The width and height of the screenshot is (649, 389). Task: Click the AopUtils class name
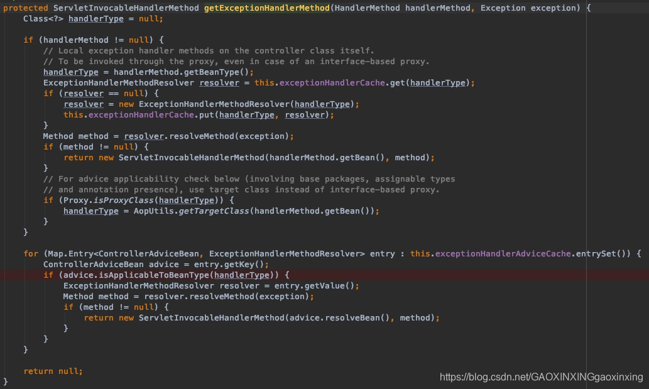153,211
